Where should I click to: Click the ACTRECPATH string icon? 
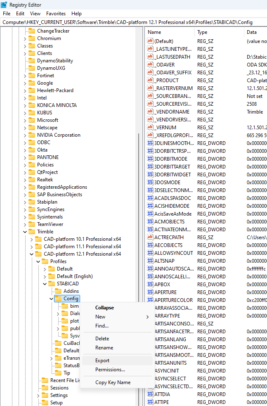(150, 237)
